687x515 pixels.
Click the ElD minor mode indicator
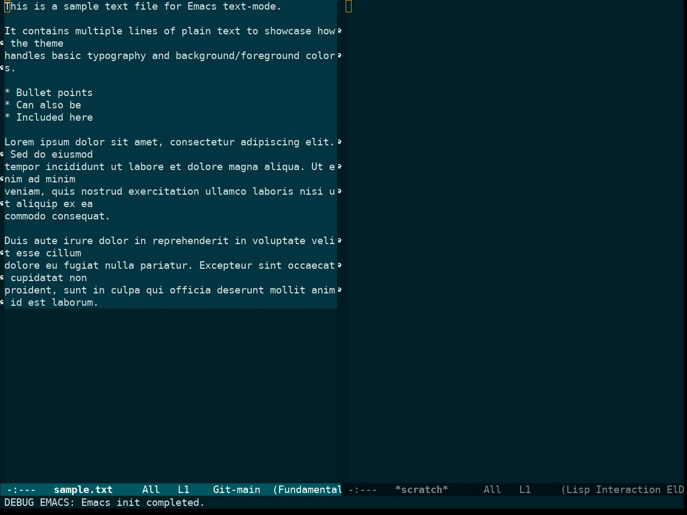click(675, 490)
